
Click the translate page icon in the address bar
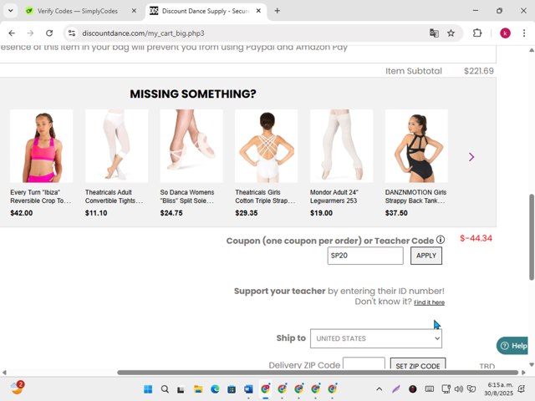click(x=434, y=33)
